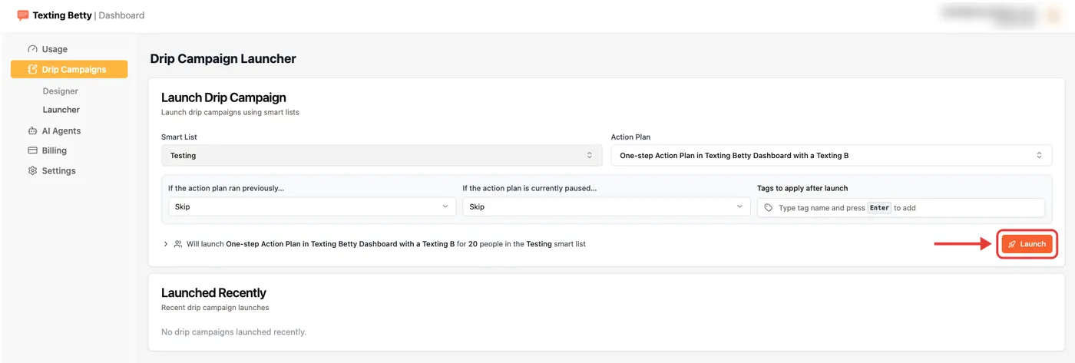Click the 'Action Plan' label
The image size is (1075, 363).
point(631,137)
